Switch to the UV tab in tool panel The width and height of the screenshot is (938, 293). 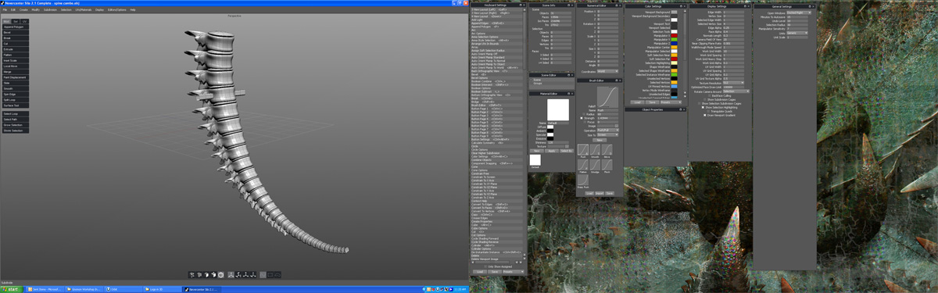pyautogui.click(x=24, y=21)
